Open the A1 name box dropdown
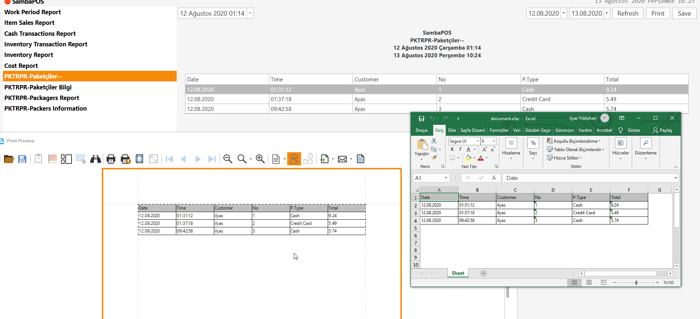This screenshot has width=700, height=319. pos(446,178)
